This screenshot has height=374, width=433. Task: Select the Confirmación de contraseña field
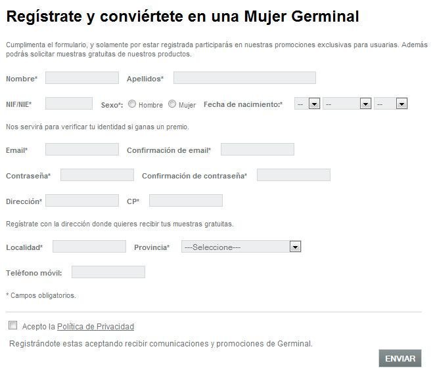[294, 175]
